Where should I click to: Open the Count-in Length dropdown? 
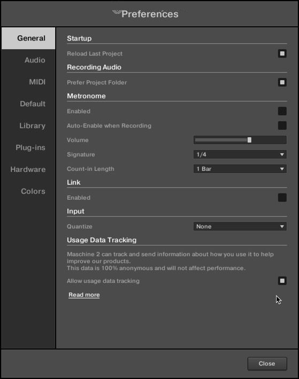[240, 169]
